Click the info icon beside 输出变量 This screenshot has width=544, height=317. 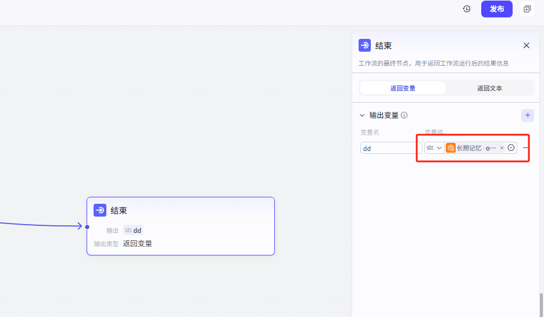(404, 116)
